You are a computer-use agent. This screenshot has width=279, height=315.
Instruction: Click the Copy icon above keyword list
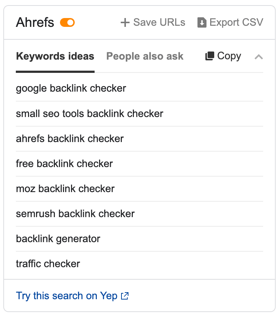(210, 56)
